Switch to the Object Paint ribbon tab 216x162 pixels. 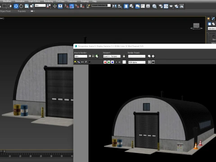pyautogui.click(x=5, y=11)
